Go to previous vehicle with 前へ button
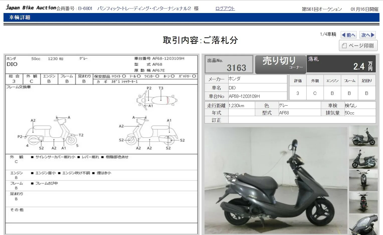 pyautogui.click(x=349, y=35)
